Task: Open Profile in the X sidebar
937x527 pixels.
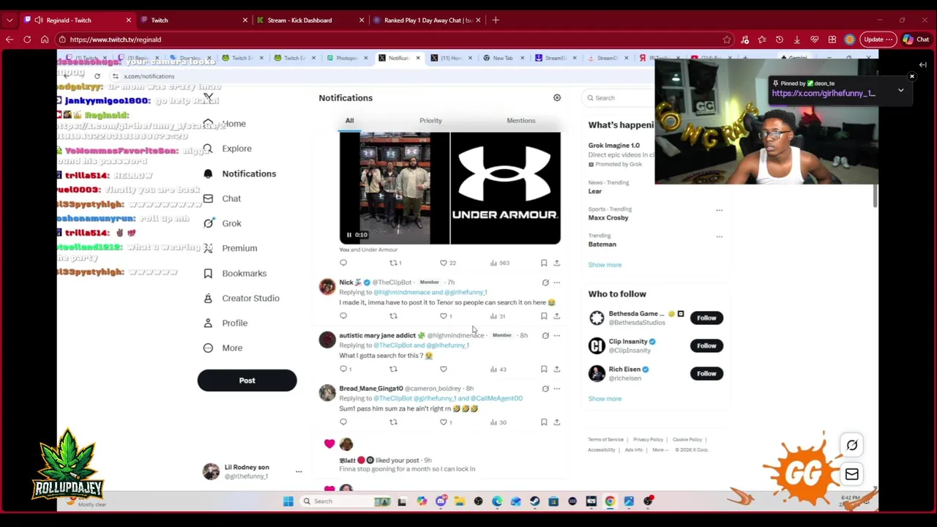Action: coord(225,323)
